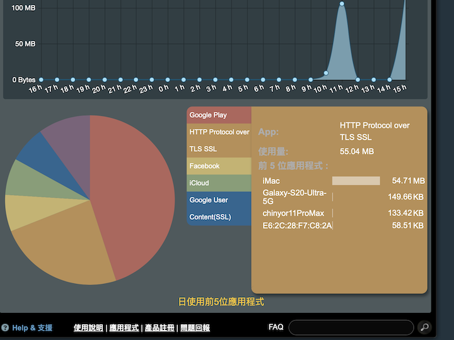The width and height of the screenshot is (454, 340).
Task: Click the 11h peak data point
Action: (342, 4)
